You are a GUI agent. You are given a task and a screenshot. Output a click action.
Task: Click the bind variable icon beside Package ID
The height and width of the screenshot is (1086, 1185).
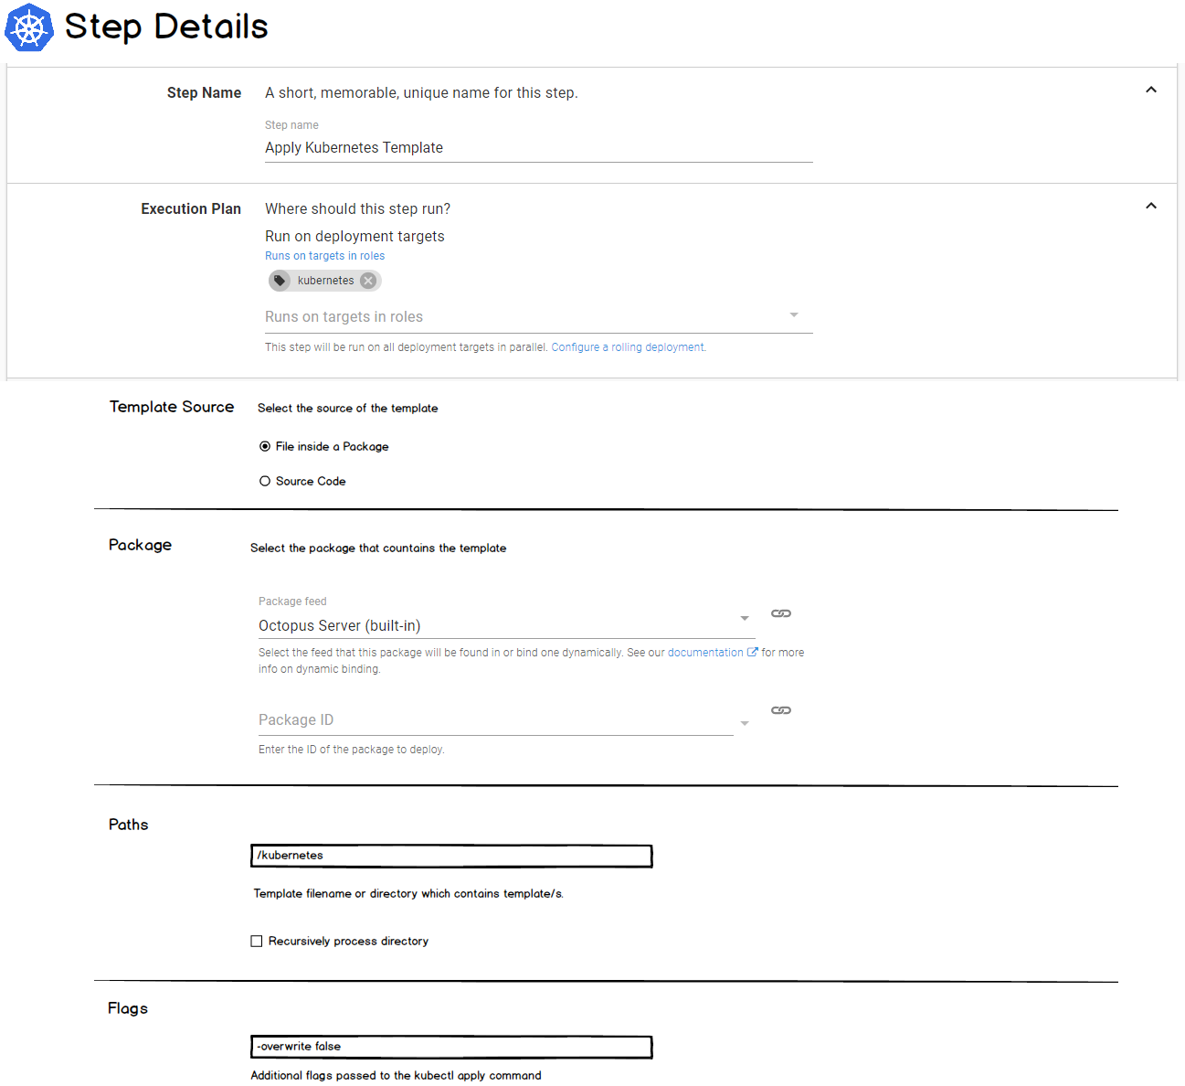pyautogui.click(x=780, y=709)
